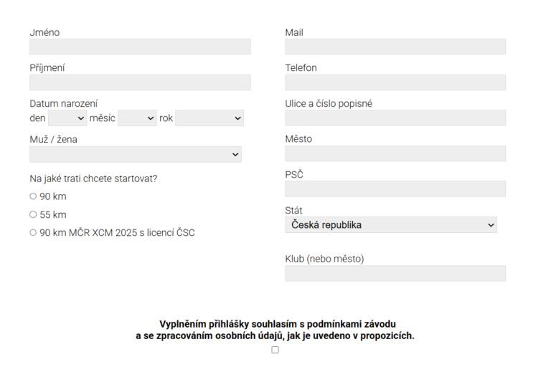This screenshot has width=551, height=367.
Task: Click the Mail input field
Action: click(395, 47)
